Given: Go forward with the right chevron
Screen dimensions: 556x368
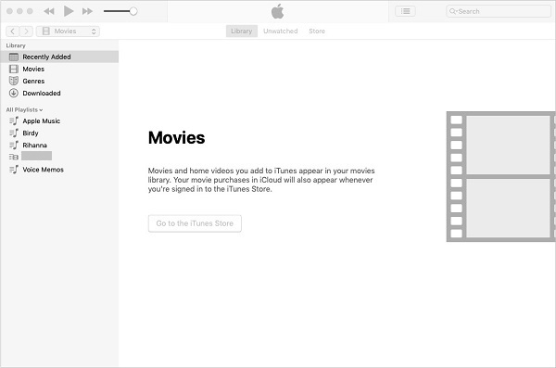Looking at the screenshot, I should (26, 32).
